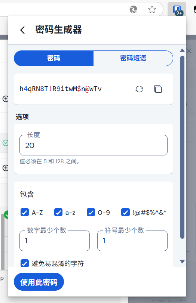This screenshot has height=303, width=196.
Task: Bookmark this page with the star icon
Action: point(152,9)
